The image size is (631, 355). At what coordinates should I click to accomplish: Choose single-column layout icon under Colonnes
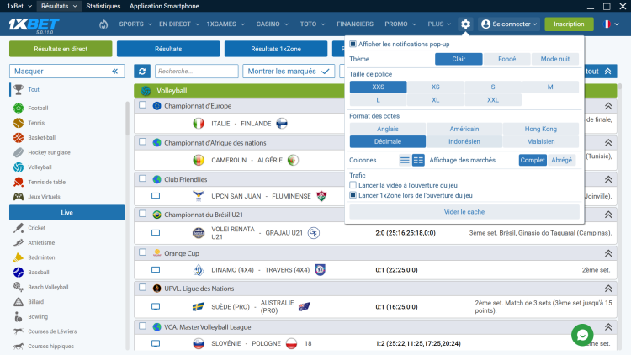click(x=405, y=160)
